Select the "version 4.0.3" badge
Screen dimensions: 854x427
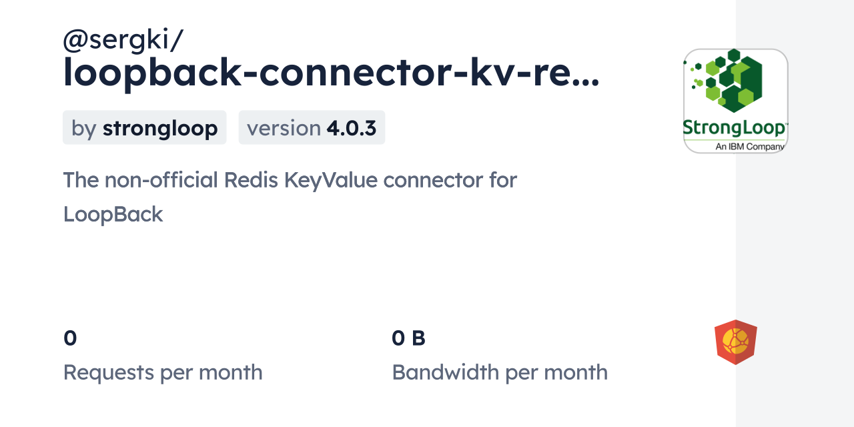312,128
